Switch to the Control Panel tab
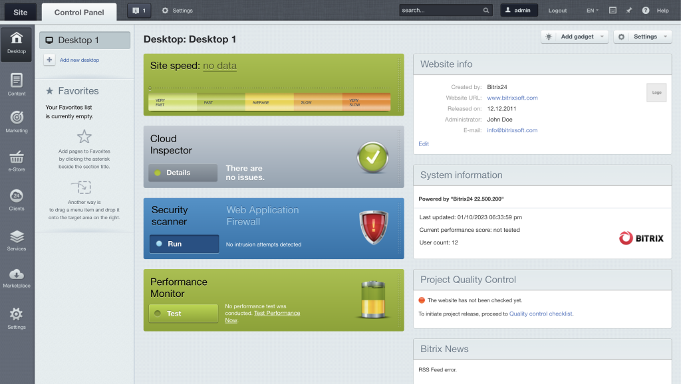The height and width of the screenshot is (384, 681). pos(79,12)
